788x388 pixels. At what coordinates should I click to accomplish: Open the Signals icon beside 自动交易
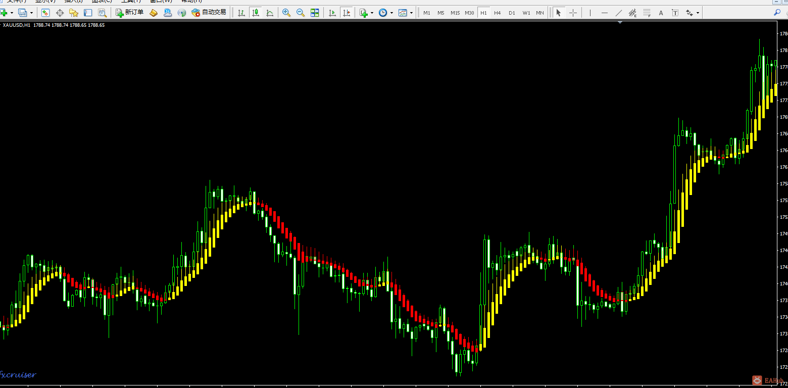click(x=182, y=13)
